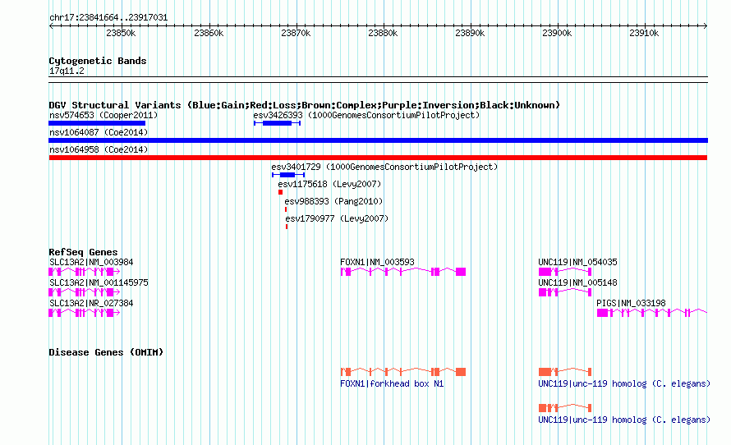Viewport: 731px width, 445px height.
Task: Open the esv1790977 (Levy2007) variant label
Action: click(x=337, y=218)
